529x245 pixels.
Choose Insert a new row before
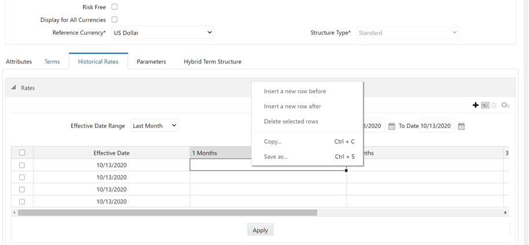[307, 91]
